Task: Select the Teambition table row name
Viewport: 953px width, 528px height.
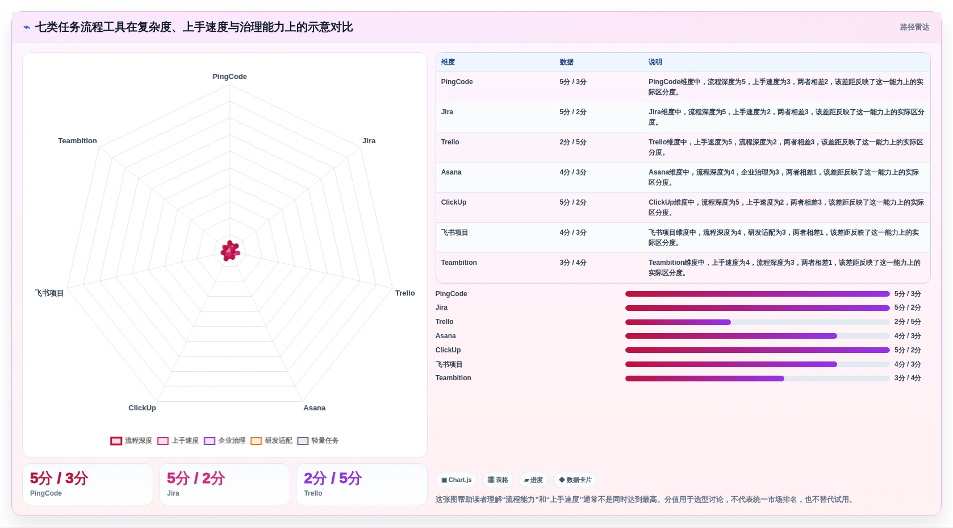Action: coord(459,263)
